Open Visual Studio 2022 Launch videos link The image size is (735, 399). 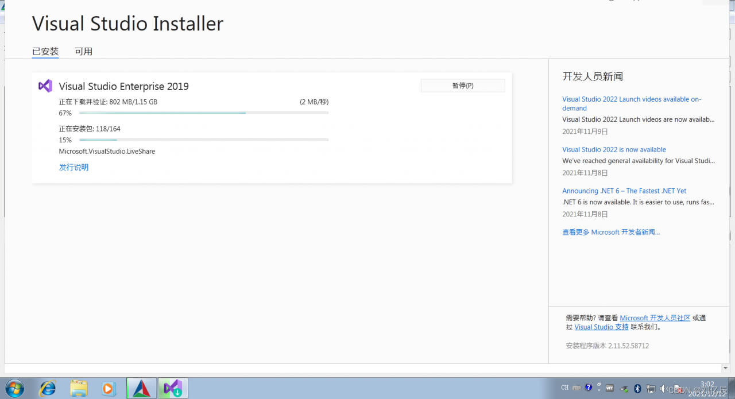pos(632,103)
